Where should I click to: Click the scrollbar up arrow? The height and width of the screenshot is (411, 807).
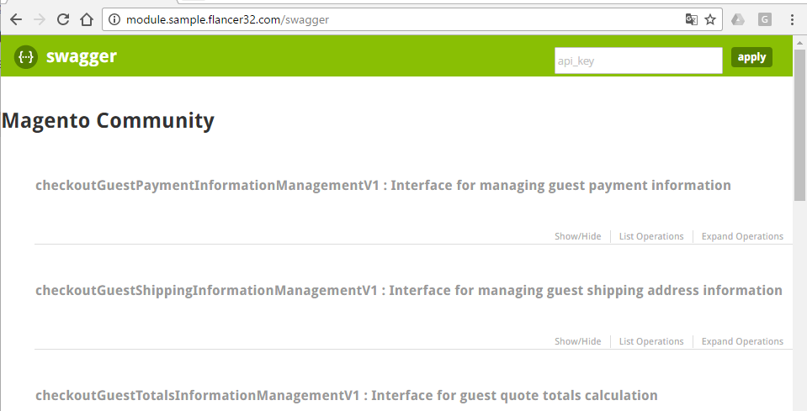pyautogui.click(x=799, y=42)
